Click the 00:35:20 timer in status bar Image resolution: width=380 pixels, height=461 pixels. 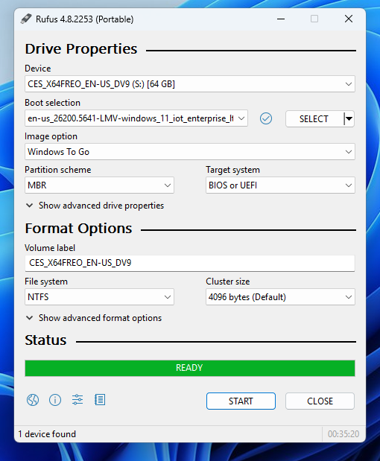[x=343, y=434]
